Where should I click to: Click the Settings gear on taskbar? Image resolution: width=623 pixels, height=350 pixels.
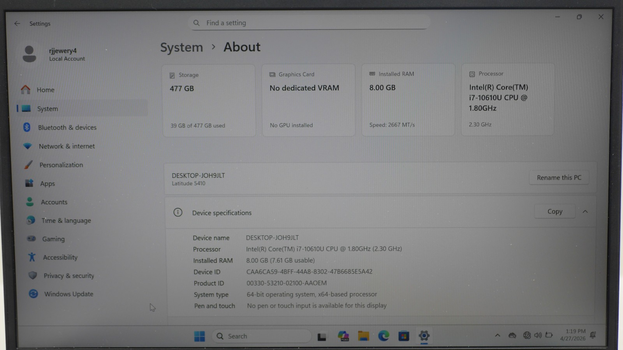[x=424, y=335]
